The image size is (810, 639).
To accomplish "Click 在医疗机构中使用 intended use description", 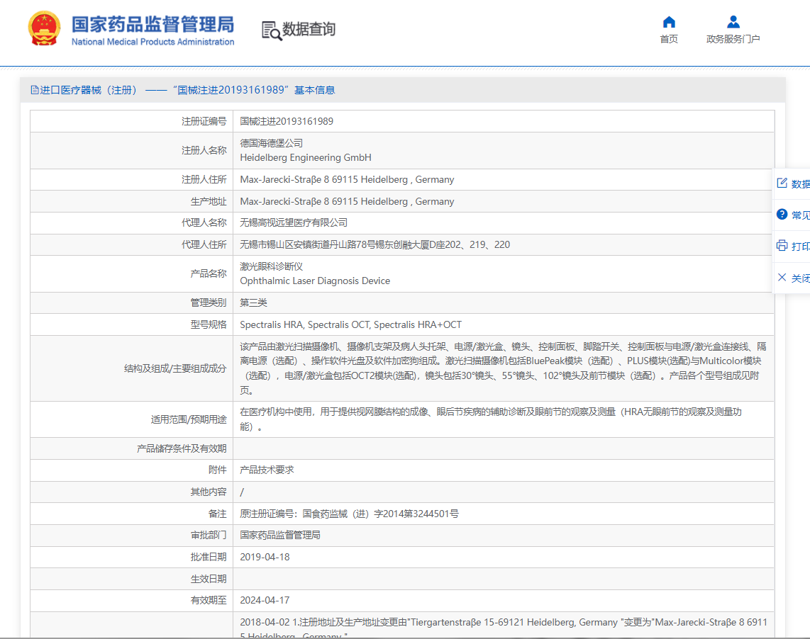I will click(x=491, y=419).
